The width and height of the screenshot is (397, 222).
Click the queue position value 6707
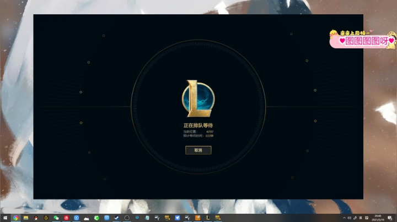click(210, 132)
